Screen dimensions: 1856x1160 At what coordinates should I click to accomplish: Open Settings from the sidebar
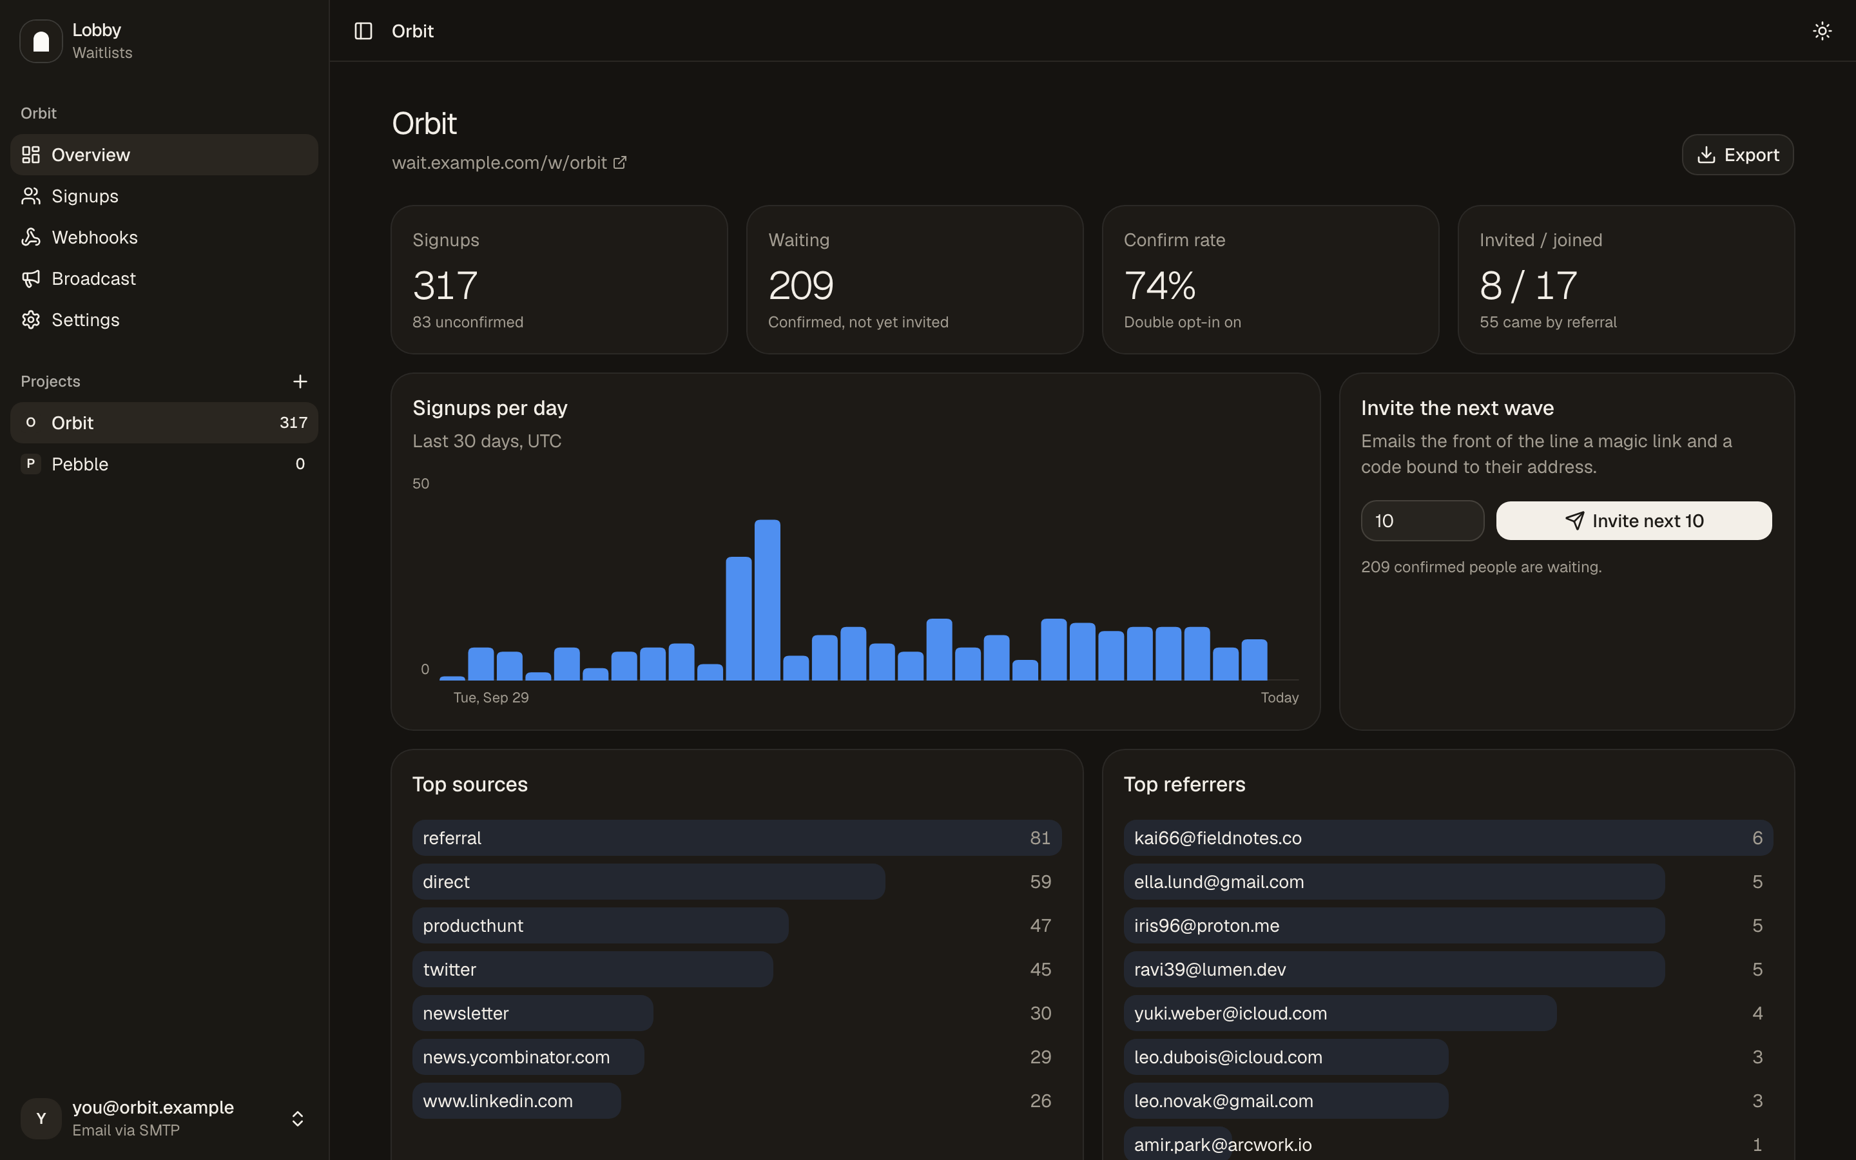pos(164,320)
